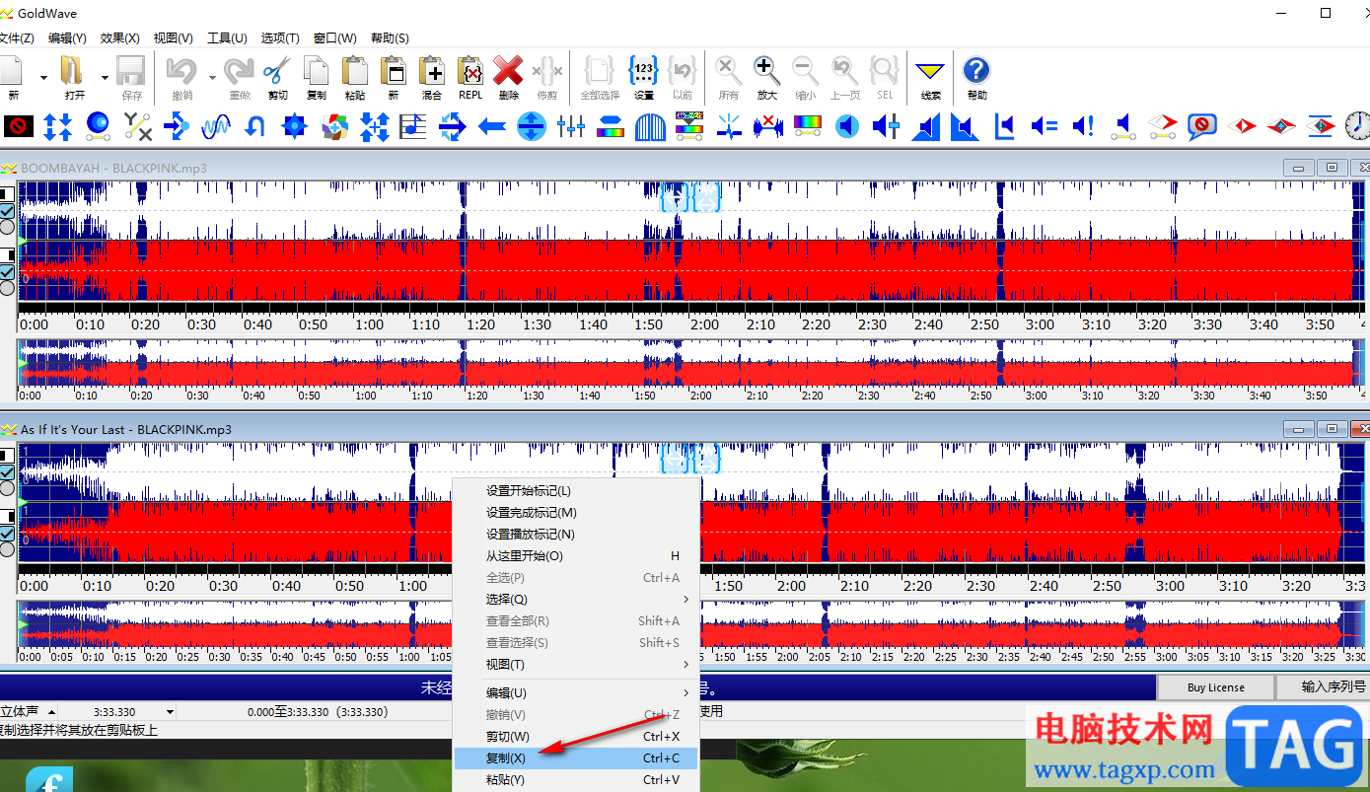
Task: Open the 效果(X) menu
Action: [119, 37]
